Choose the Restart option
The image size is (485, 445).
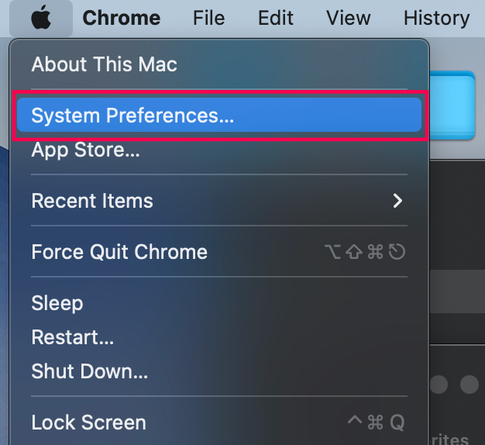(72, 337)
